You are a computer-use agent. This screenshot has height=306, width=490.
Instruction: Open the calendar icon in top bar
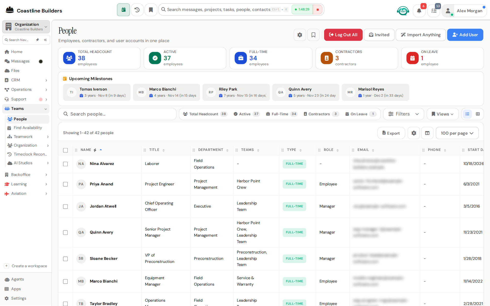coord(124,10)
